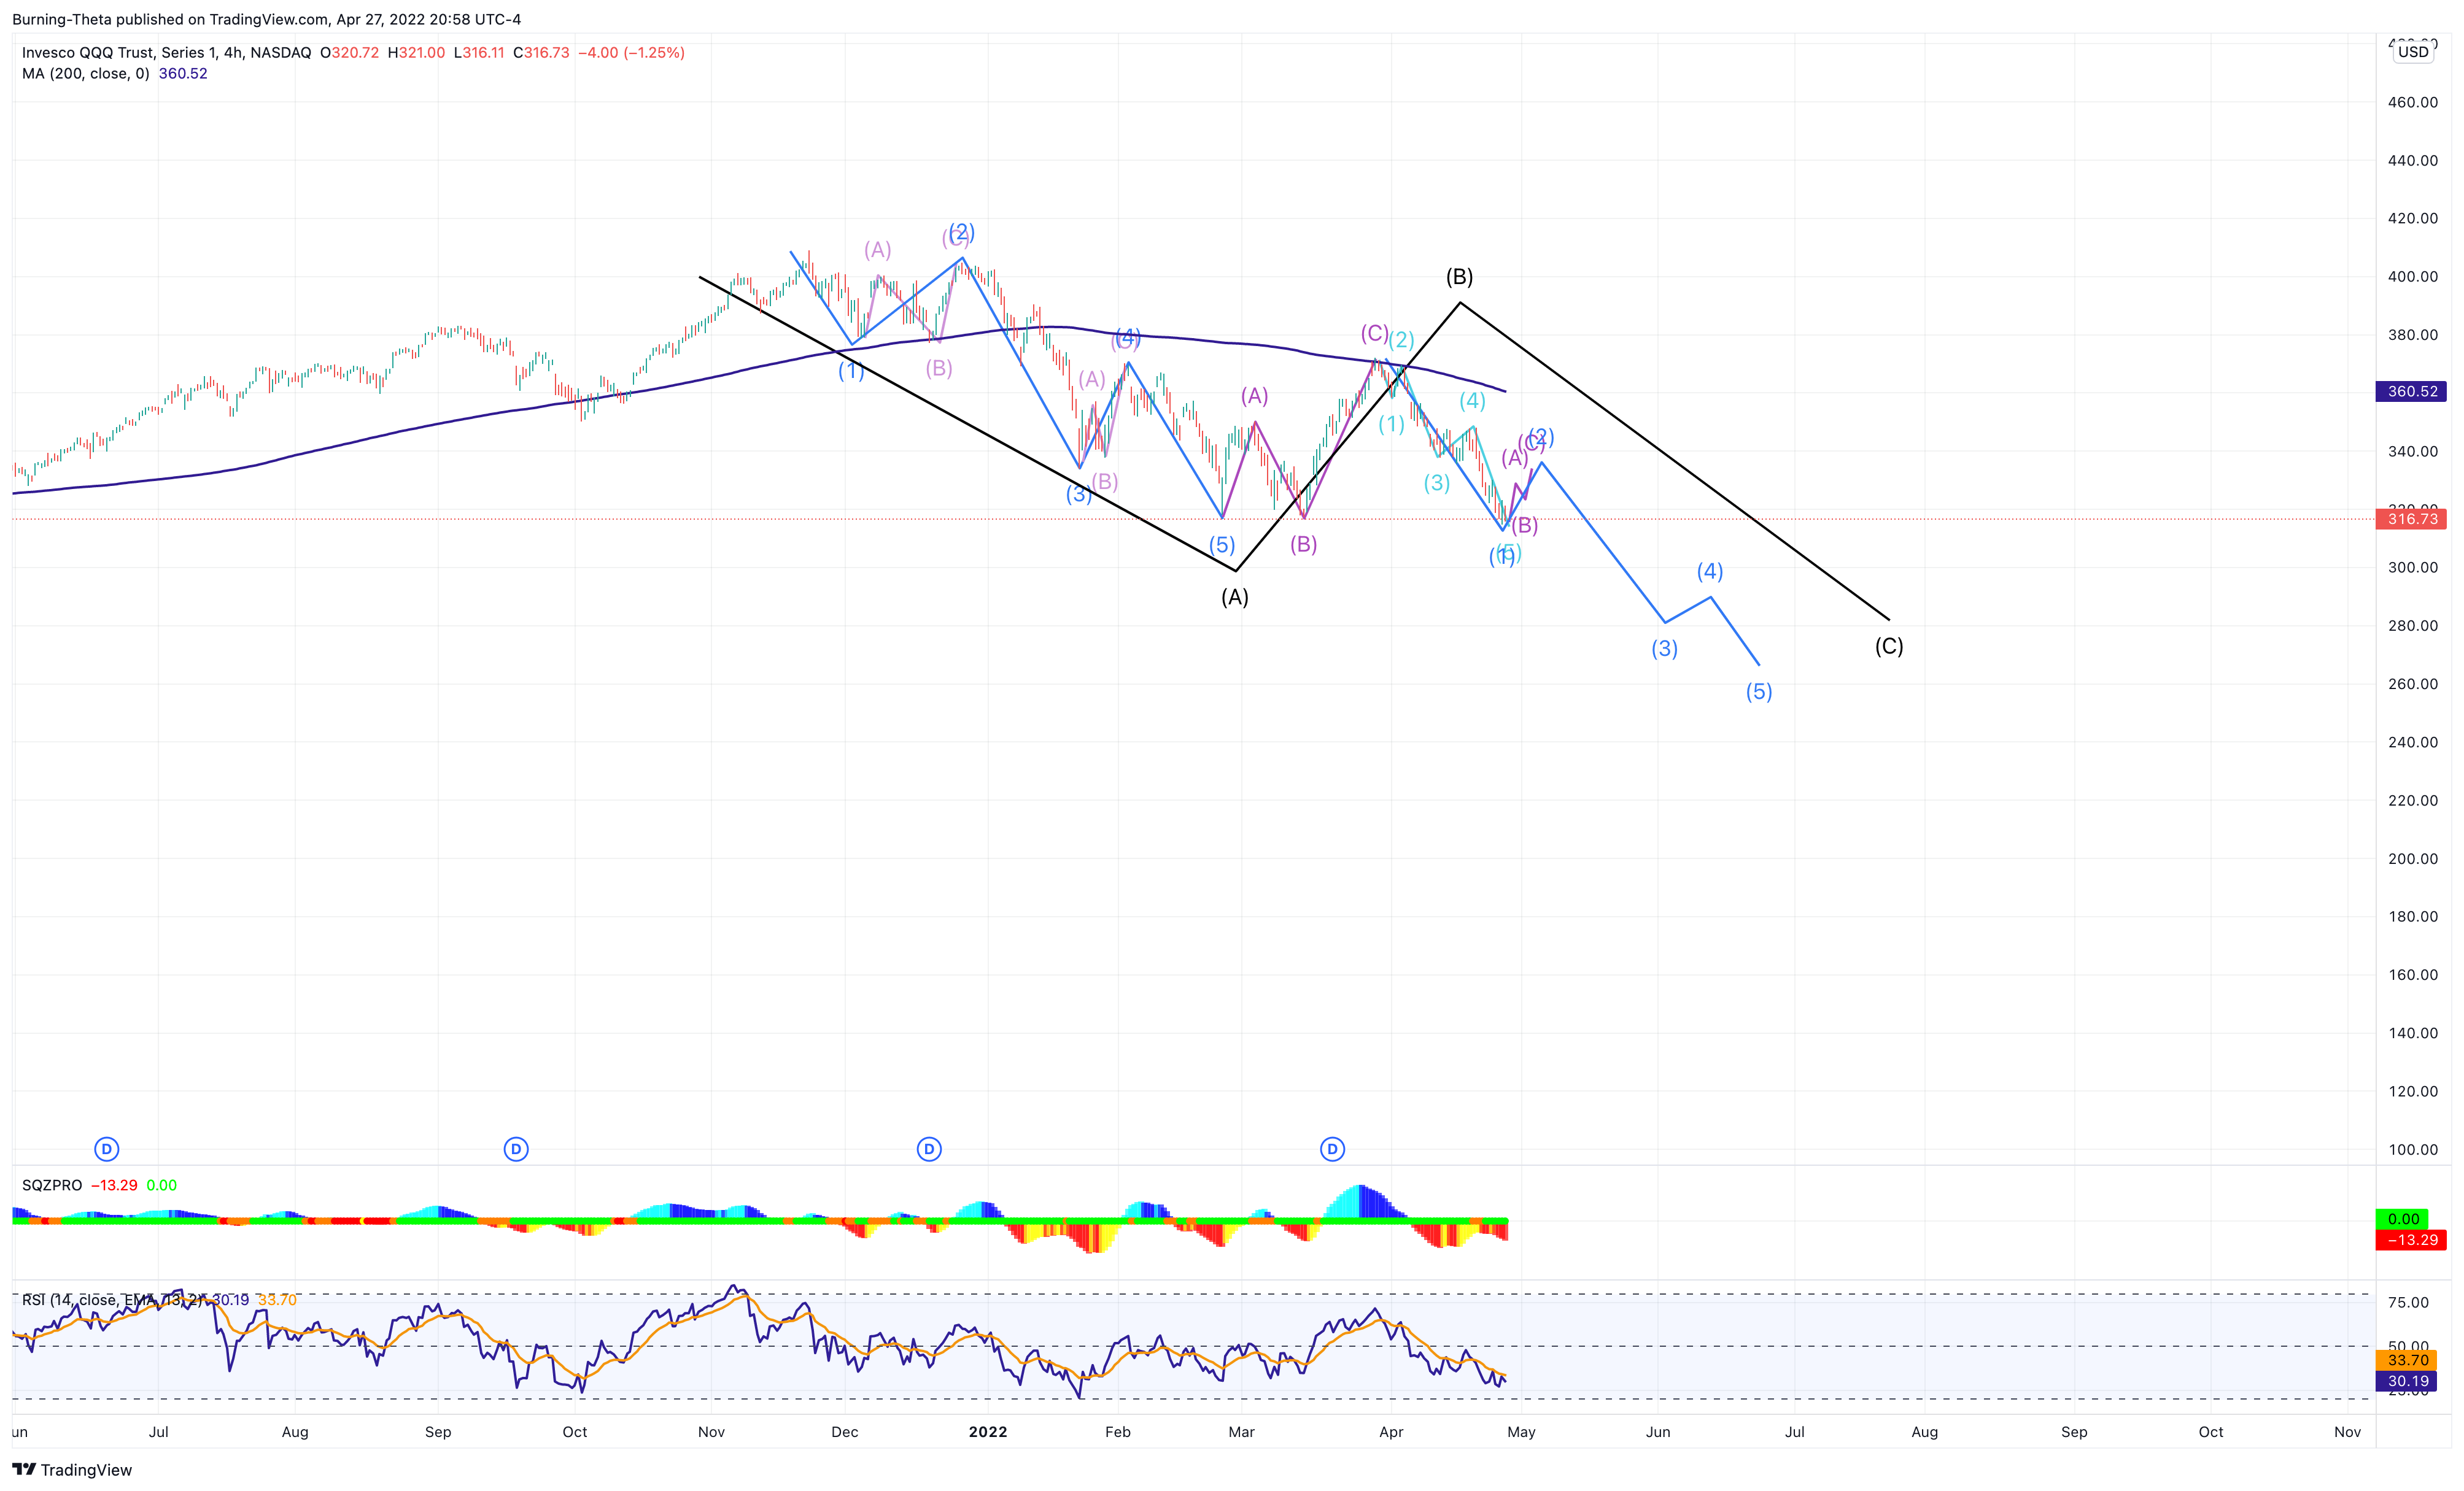Select the cyan (4) wave label in April
The height and width of the screenshot is (1491, 2464).
click(x=1472, y=401)
